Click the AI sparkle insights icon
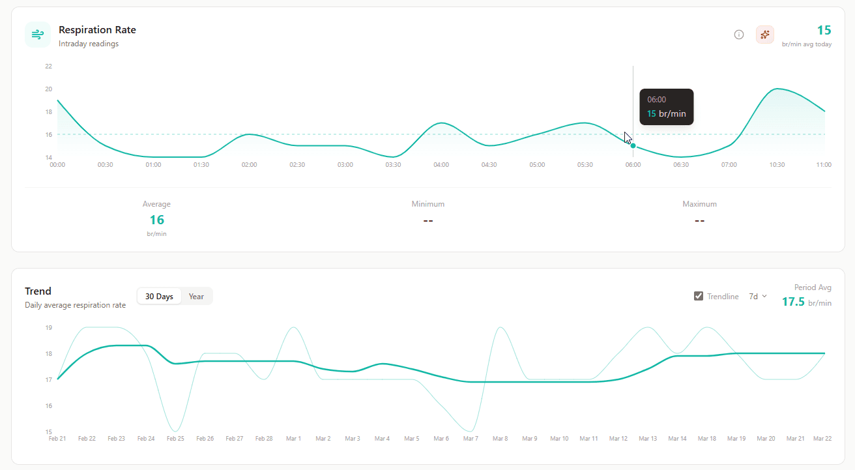 [764, 35]
